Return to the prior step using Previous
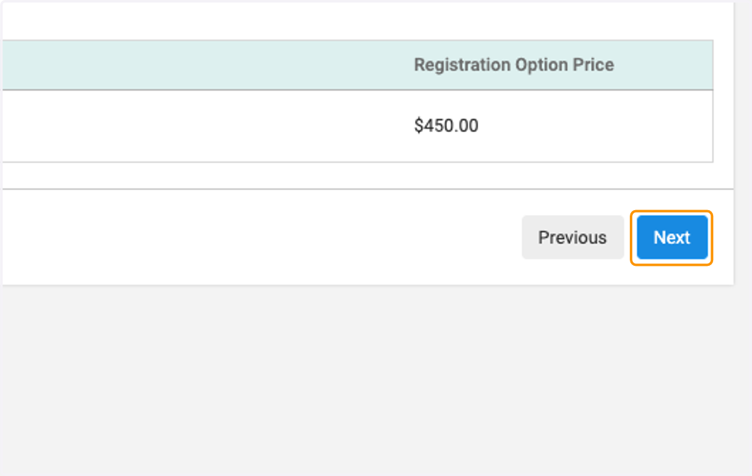 coord(572,238)
